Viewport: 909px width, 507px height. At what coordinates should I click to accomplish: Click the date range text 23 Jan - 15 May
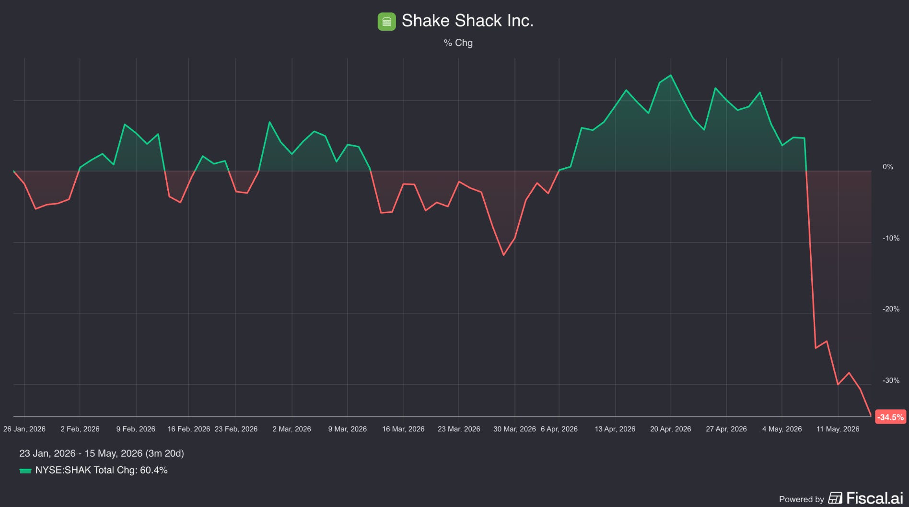(102, 453)
